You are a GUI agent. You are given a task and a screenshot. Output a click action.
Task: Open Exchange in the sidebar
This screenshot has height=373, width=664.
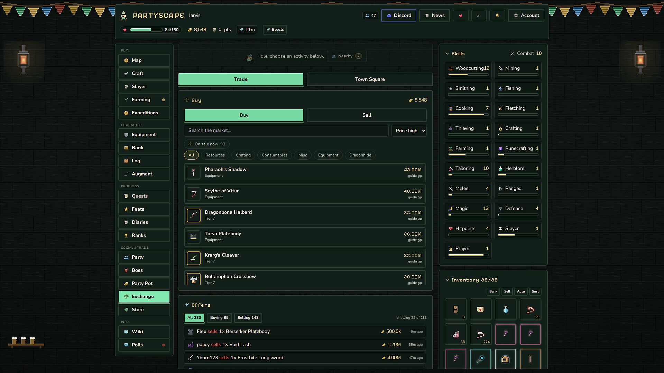click(144, 297)
